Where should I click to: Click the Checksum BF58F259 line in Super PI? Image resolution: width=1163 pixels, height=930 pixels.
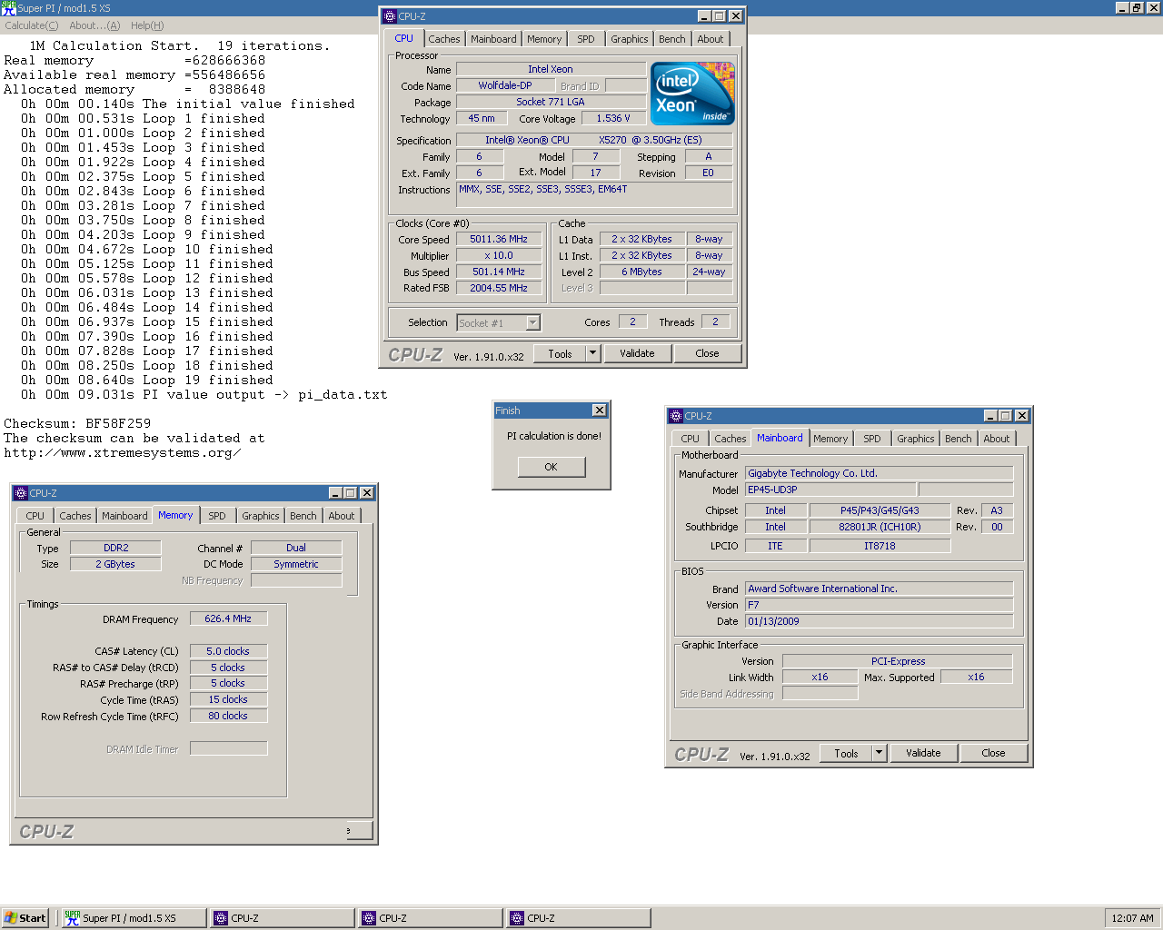click(x=77, y=423)
